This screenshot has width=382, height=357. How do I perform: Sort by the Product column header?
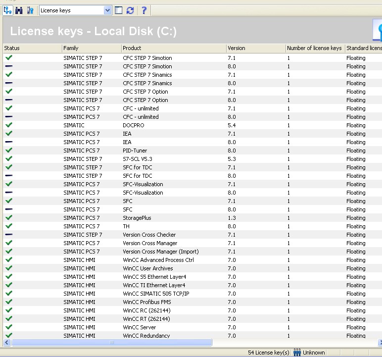pos(174,49)
